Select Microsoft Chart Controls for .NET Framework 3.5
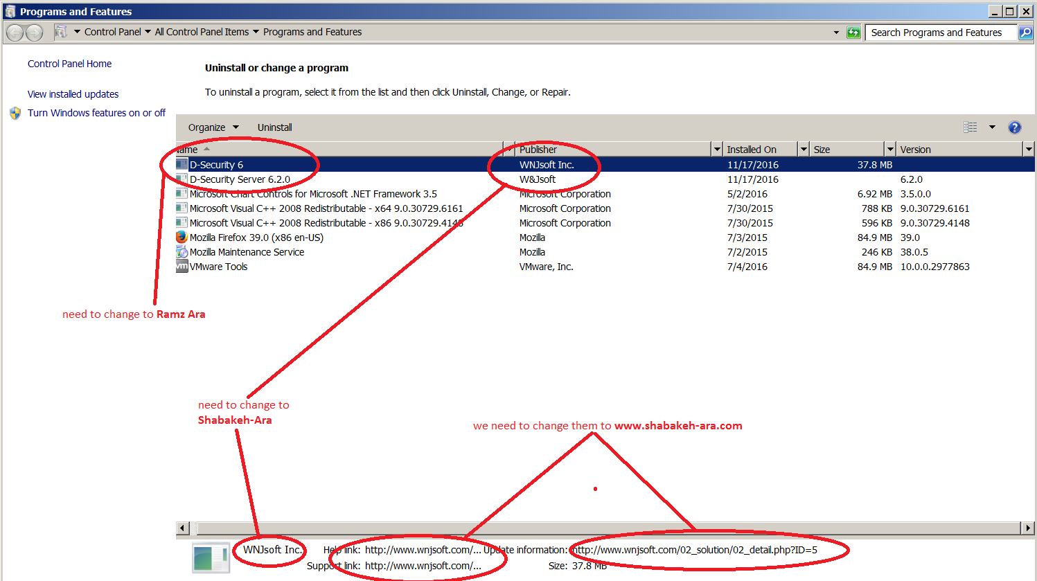The height and width of the screenshot is (581, 1037). 313,194
